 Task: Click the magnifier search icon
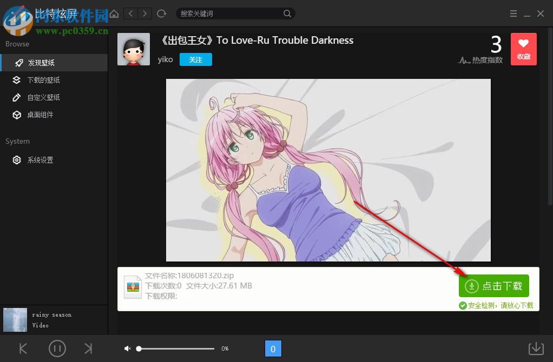click(287, 14)
